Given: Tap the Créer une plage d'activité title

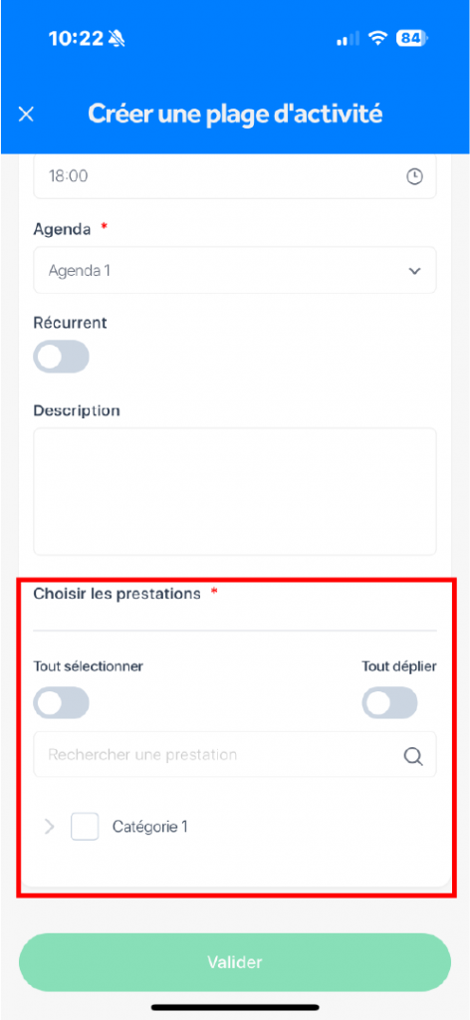Looking at the screenshot, I should tap(235, 114).
